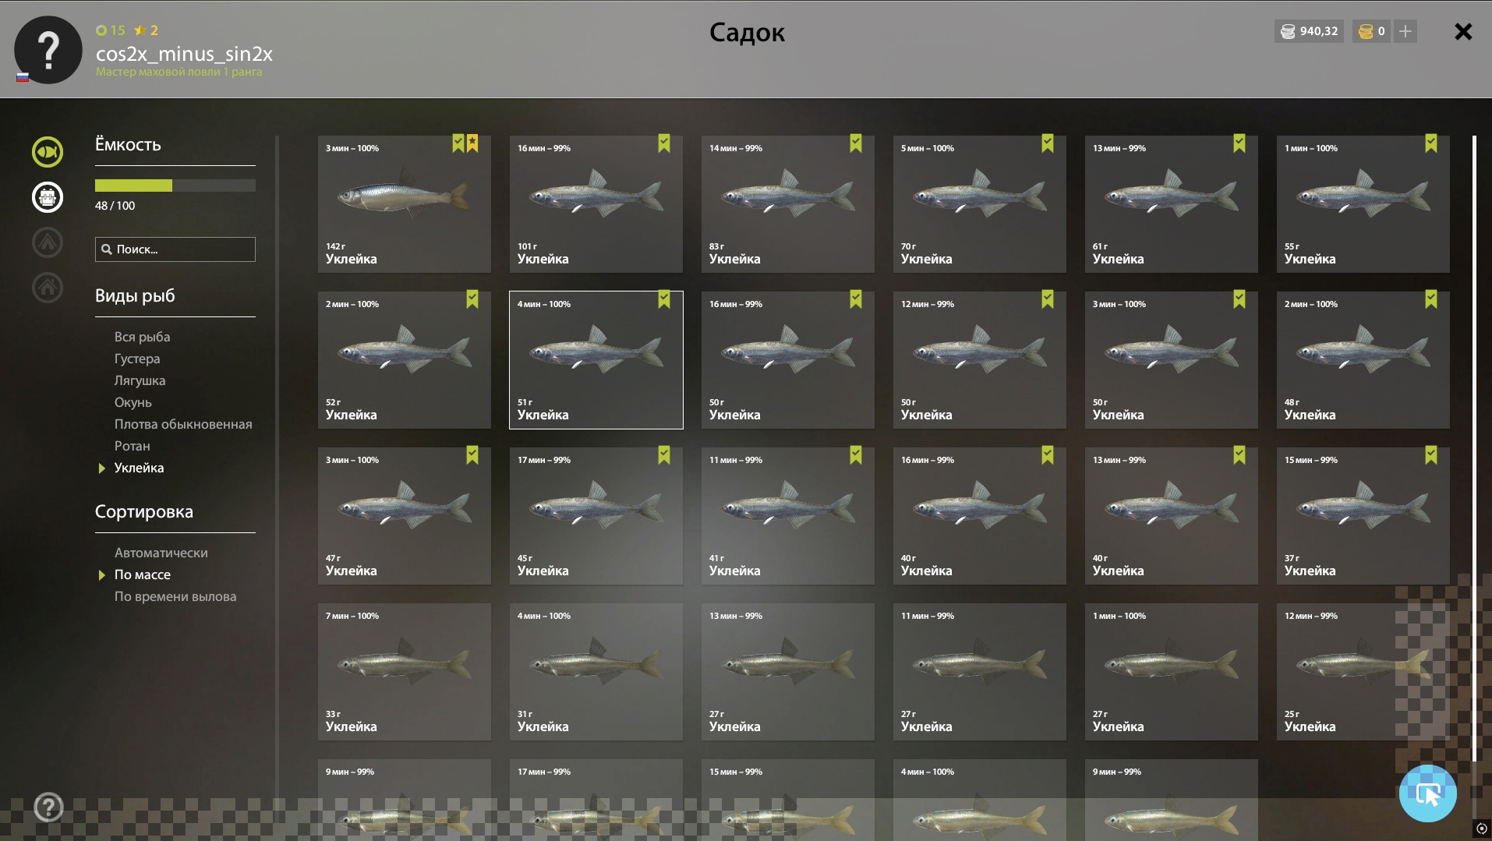
Task: Filter fish species to Окунь
Action: coord(133,402)
